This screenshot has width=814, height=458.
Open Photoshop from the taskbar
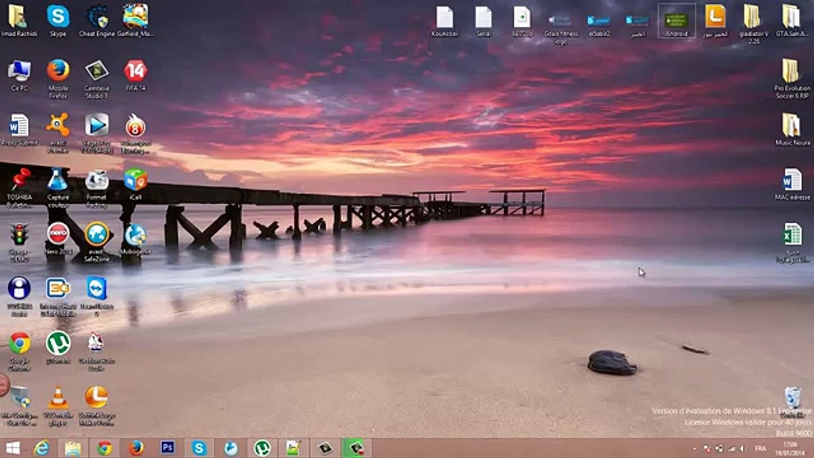168,448
